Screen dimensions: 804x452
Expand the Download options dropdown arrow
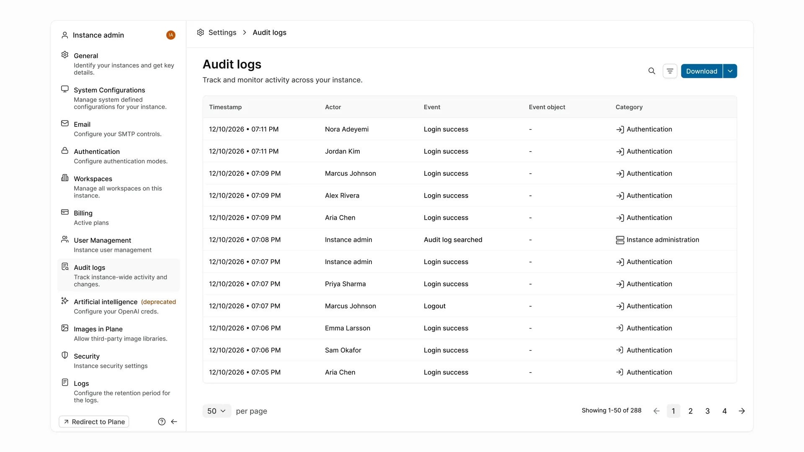tap(730, 71)
